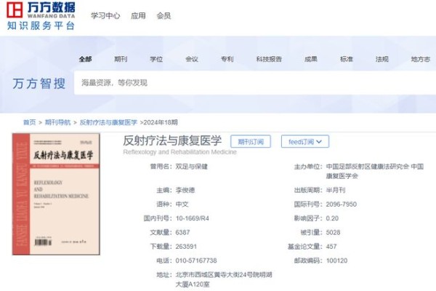Image resolution: width=436 pixels, height=291 pixels.
Task: Open 反射疗法与康复医学 breadcrumb link
Action: pos(108,122)
